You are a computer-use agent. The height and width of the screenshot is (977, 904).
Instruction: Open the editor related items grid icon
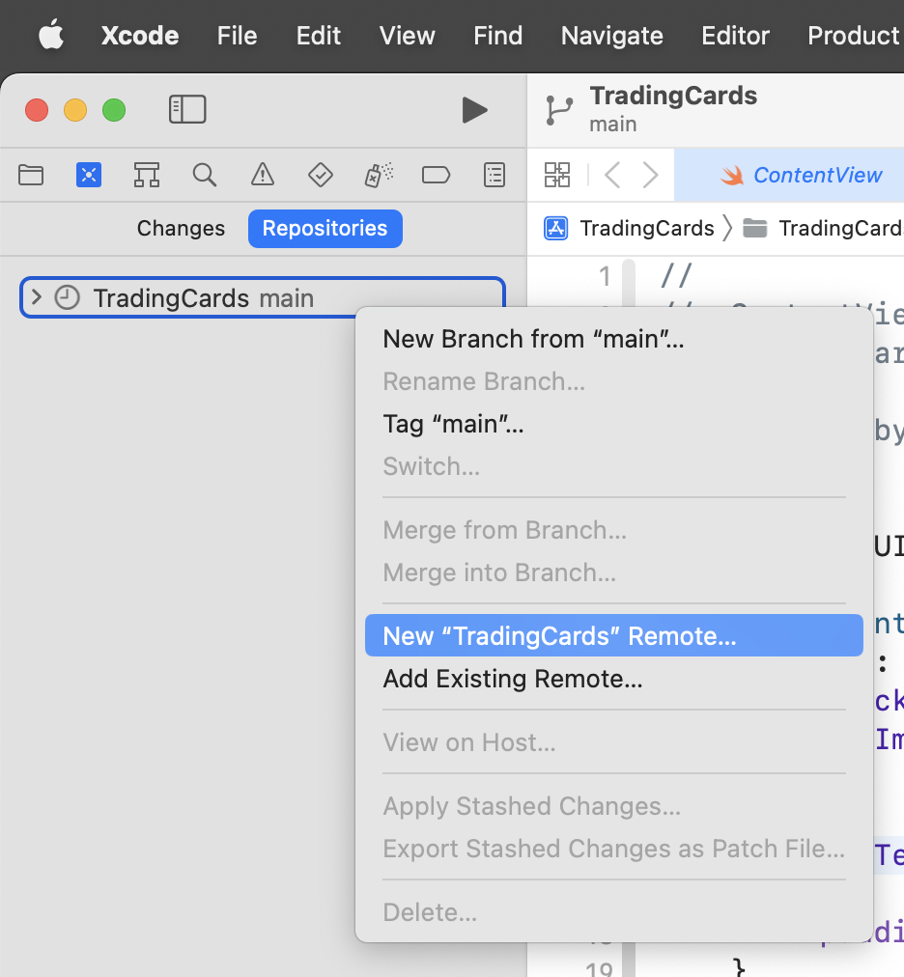(x=557, y=175)
